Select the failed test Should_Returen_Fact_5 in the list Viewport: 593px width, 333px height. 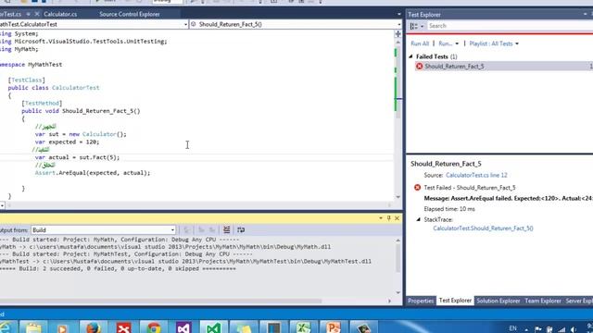coord(504,66)
